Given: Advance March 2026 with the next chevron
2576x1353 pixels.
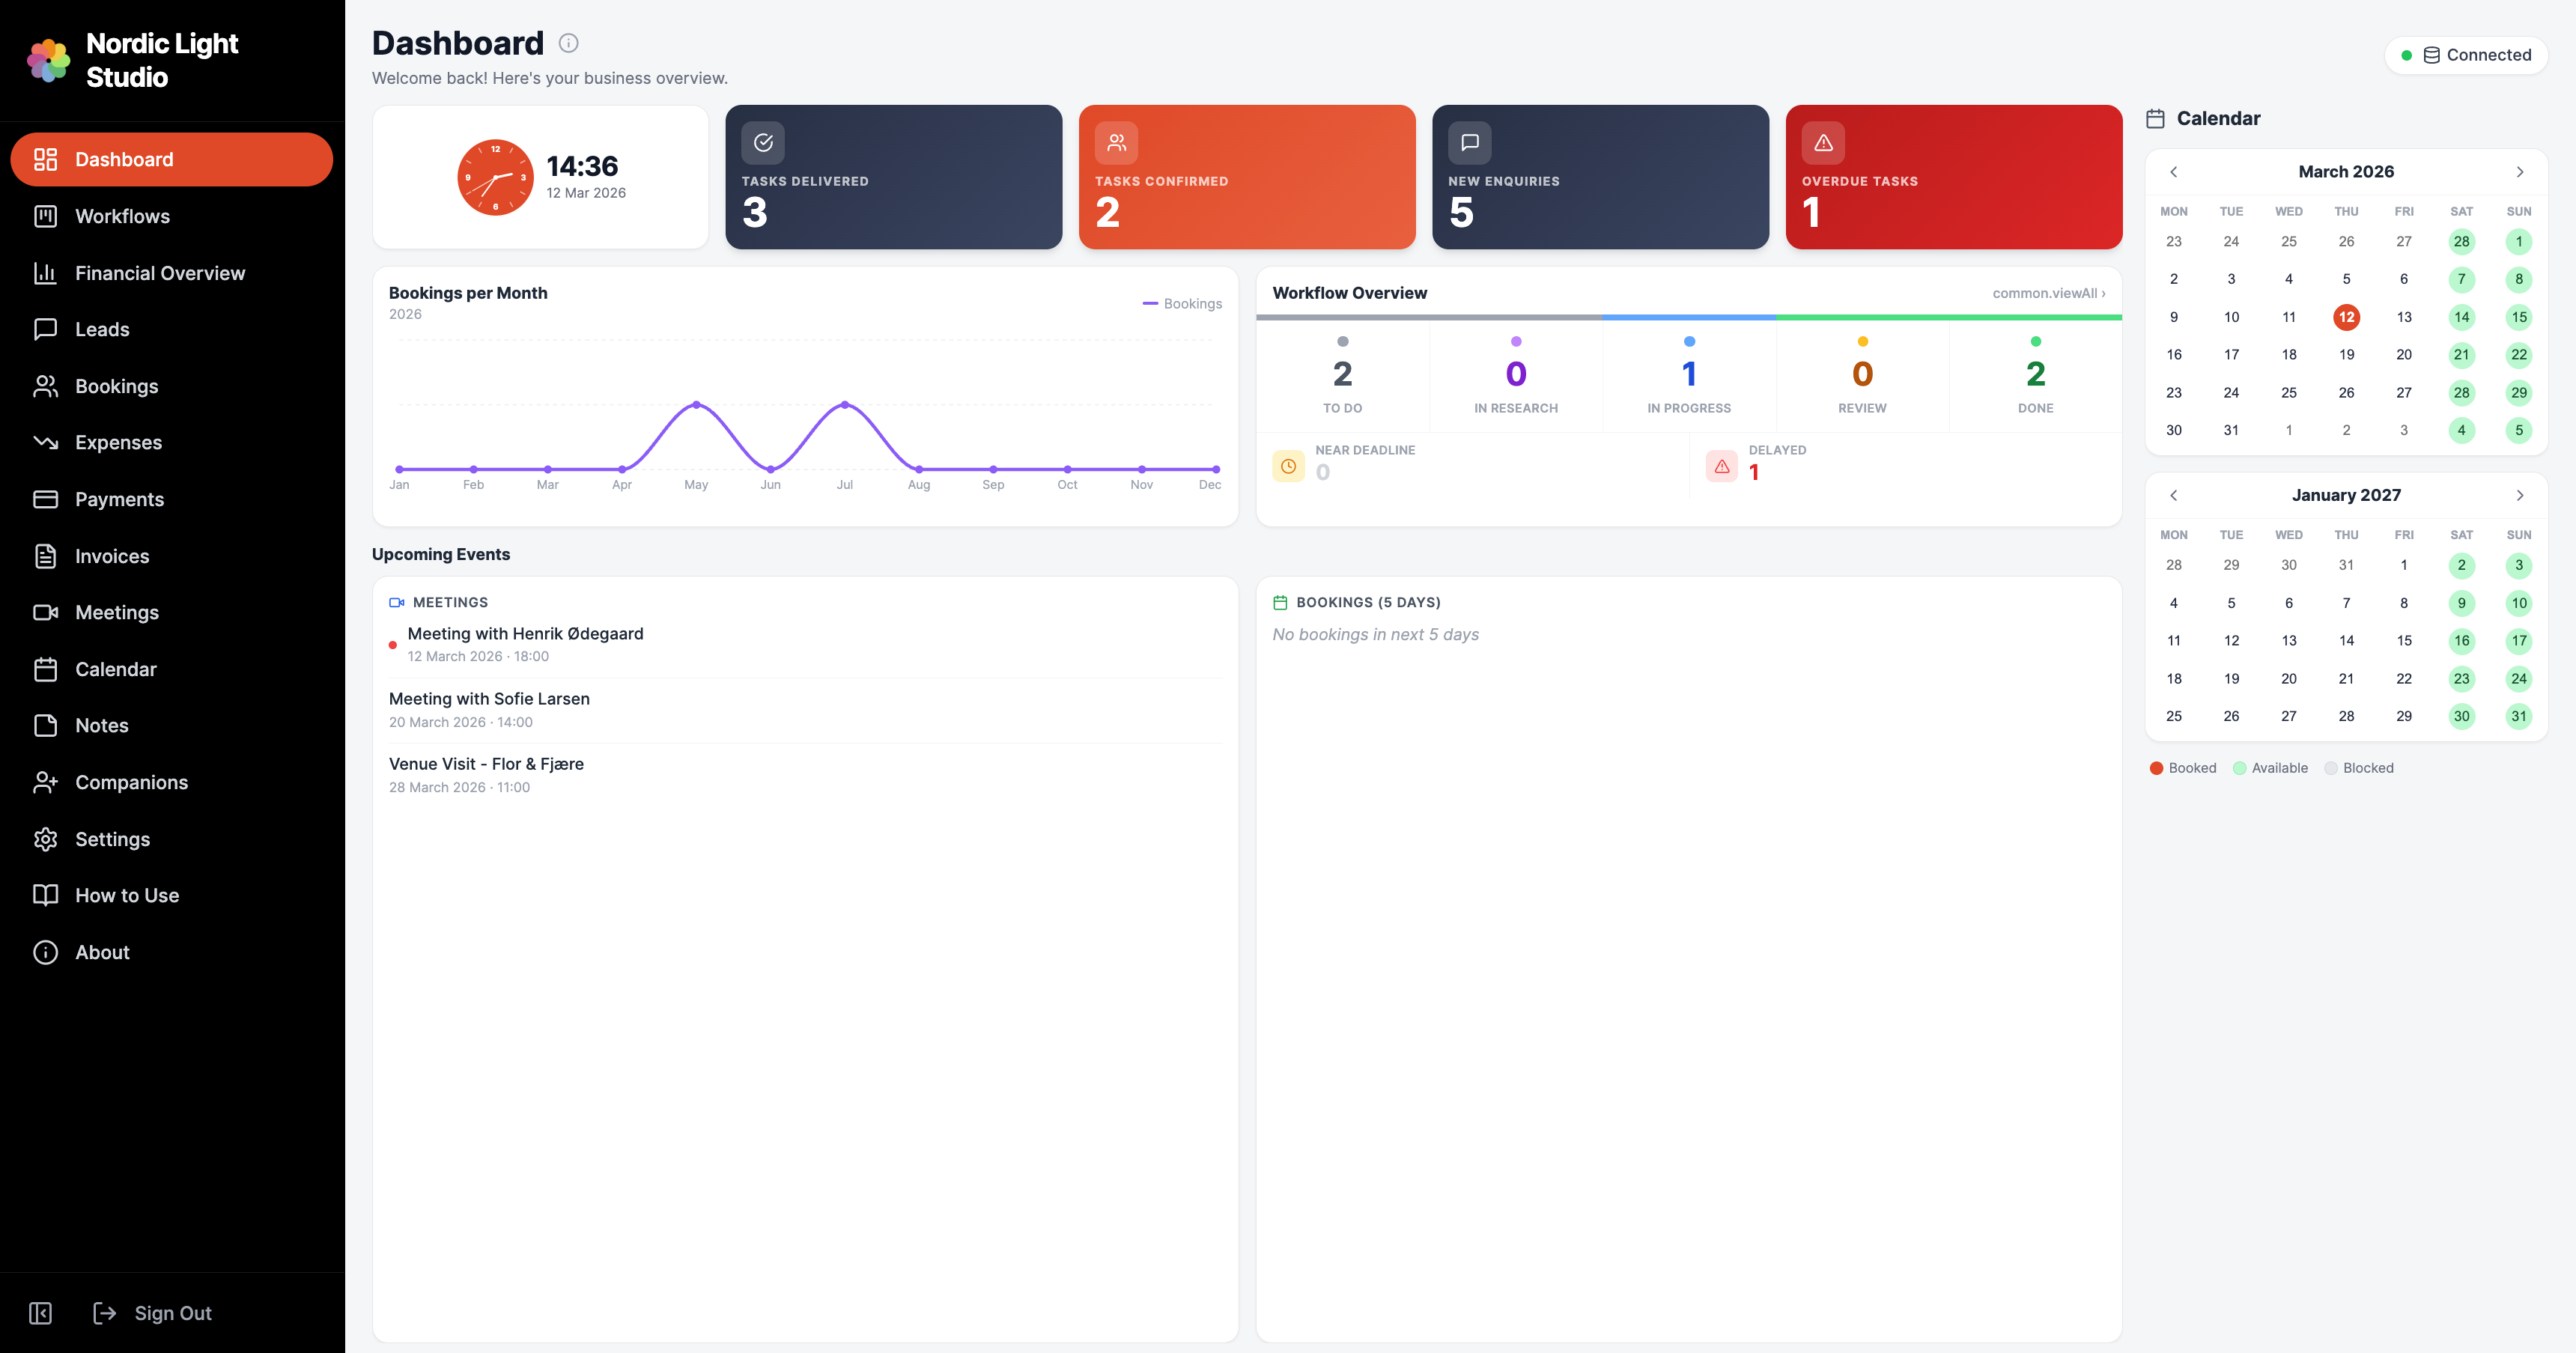Looking at the screenshot, I should tap(2519, 171).
